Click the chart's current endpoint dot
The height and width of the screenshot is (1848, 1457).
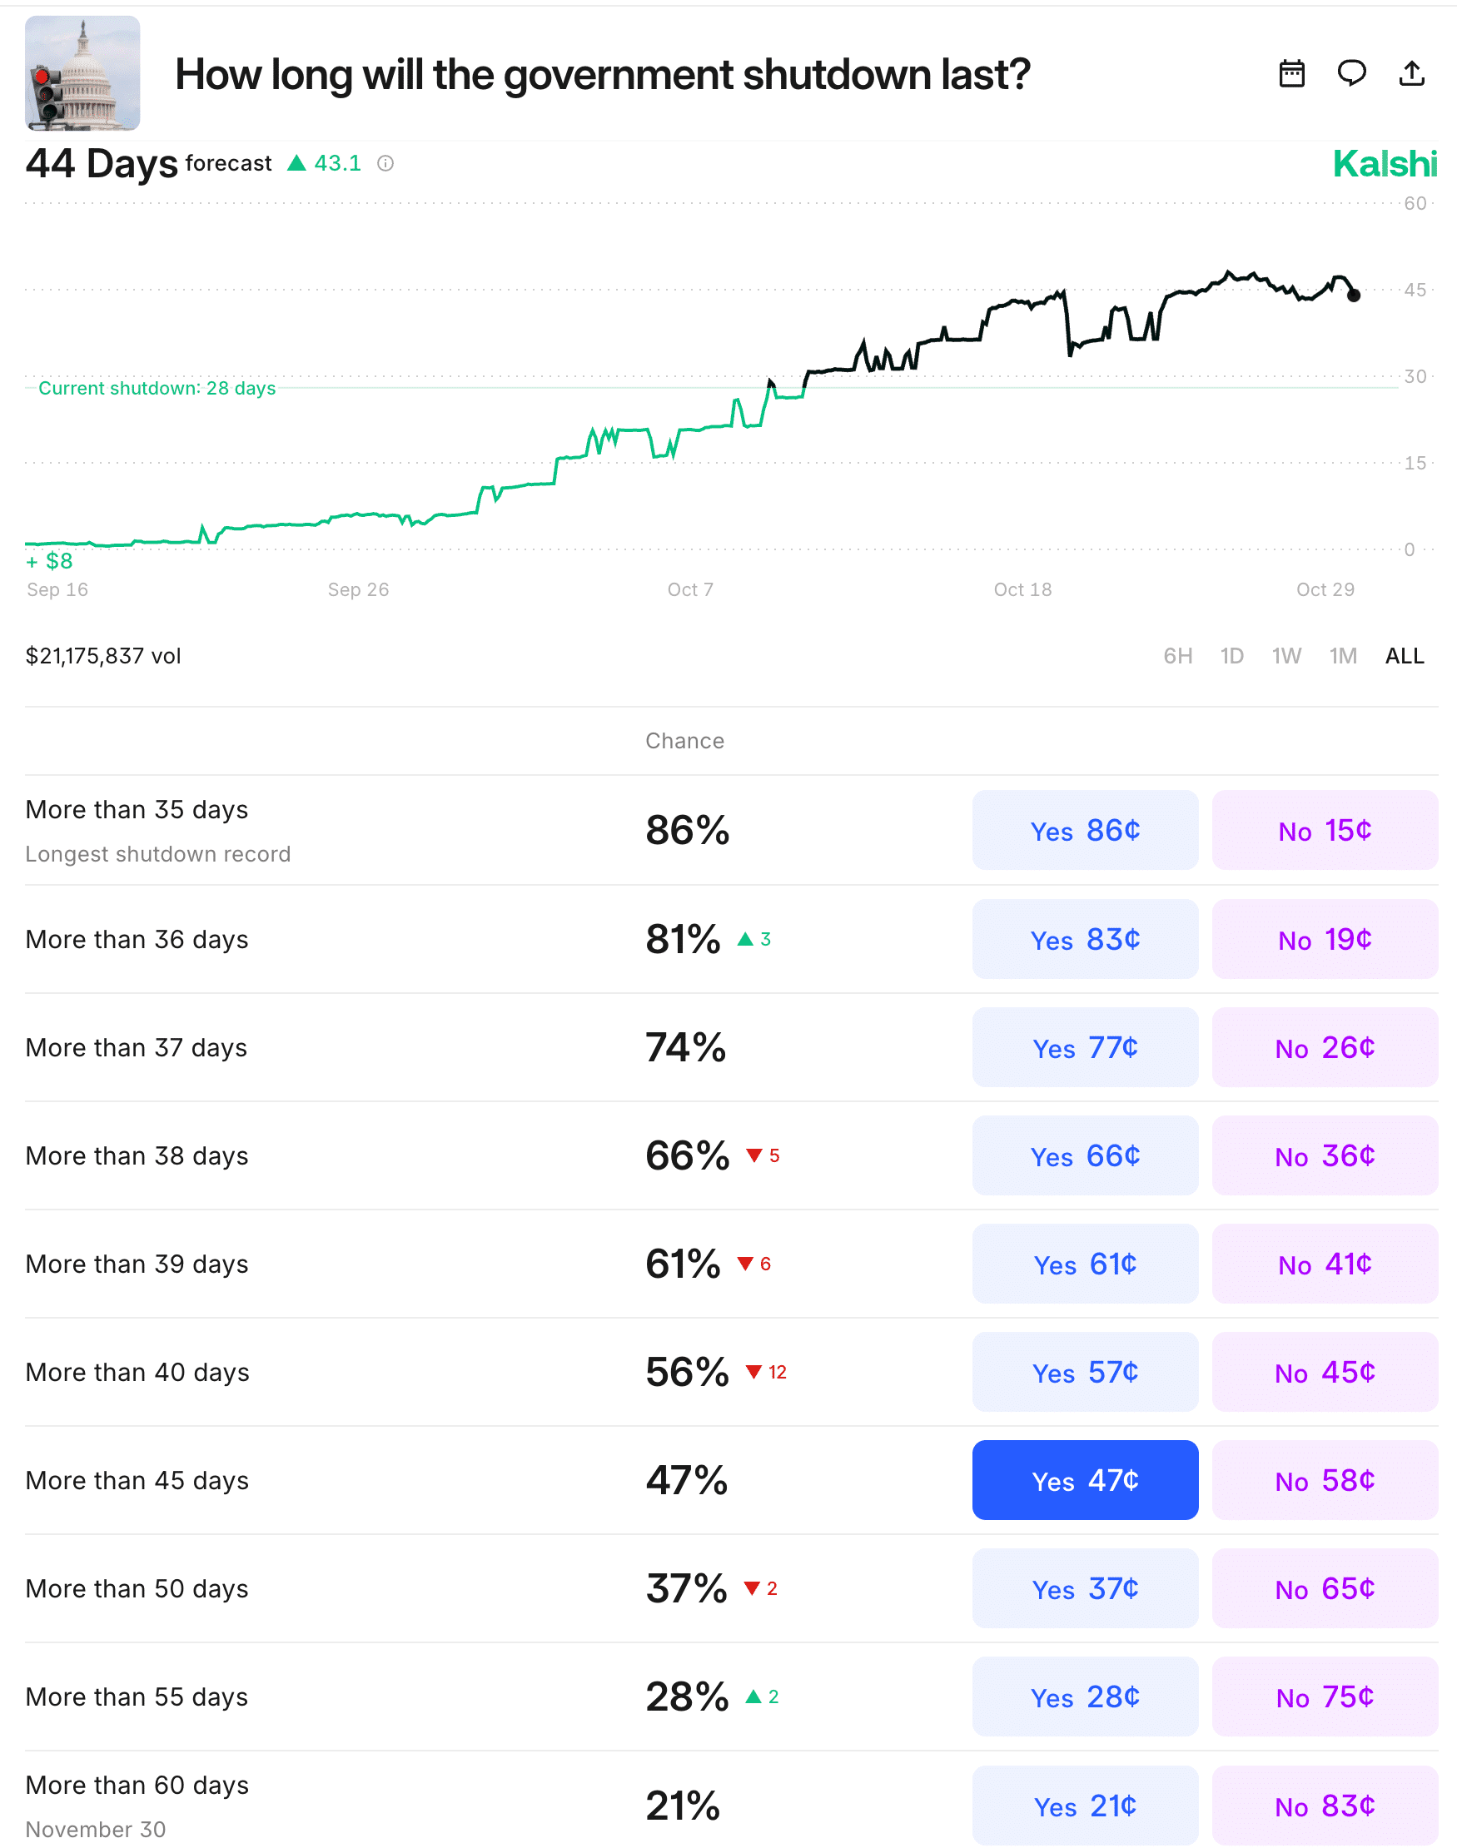pos(1354,295)
